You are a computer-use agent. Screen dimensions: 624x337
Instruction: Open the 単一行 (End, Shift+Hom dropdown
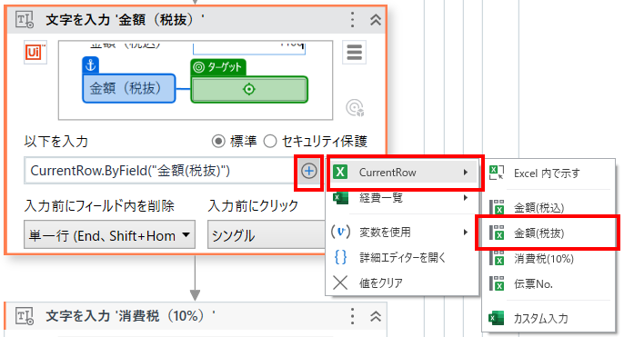[109, 235]
